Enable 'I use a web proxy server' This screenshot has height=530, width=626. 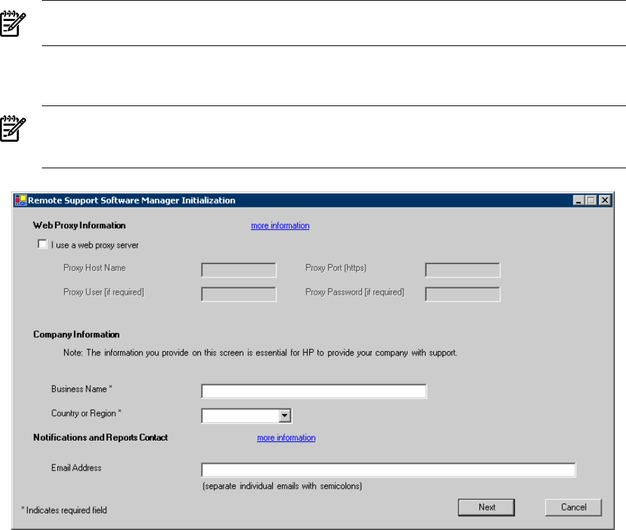pos(43,244)
